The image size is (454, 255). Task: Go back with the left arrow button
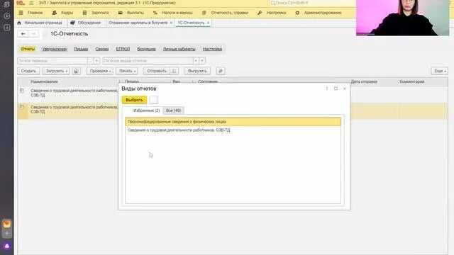[23, 34]
